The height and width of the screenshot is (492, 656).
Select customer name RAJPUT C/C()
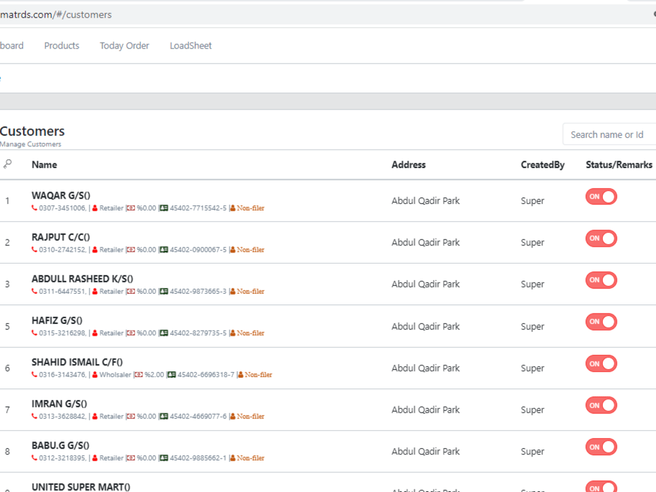tap(60, 237)
